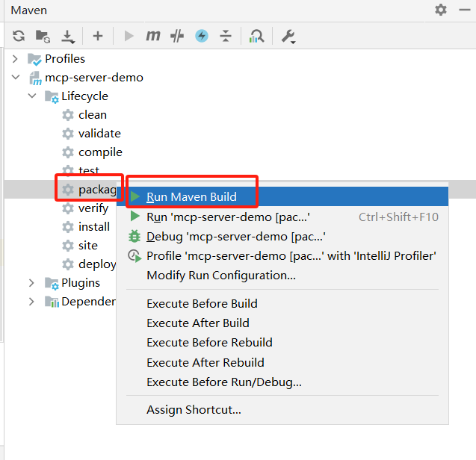This screenshot has width=476, height=460.
Task: Click the compile goal gear icon
Action: click(x=68, y=152)
